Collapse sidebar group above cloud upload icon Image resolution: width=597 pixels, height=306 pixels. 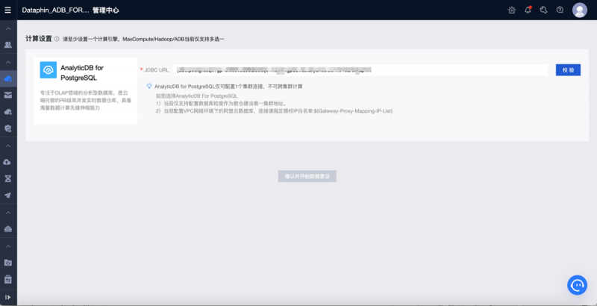[8, 146]
